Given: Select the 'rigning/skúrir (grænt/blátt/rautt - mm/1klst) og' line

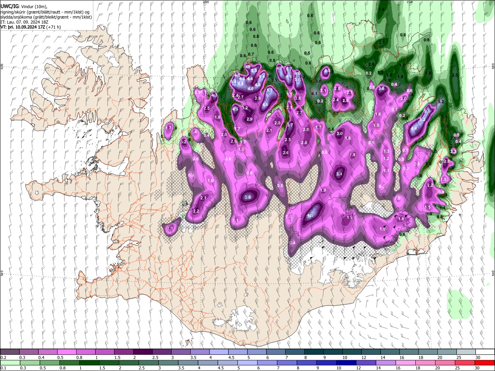Looking at the screenshot, I should (45, 12).
